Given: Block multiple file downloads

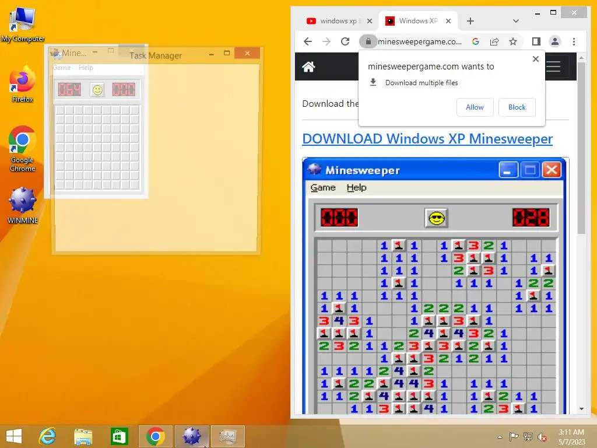Looking at the screenshot, I should click(517, 107).
